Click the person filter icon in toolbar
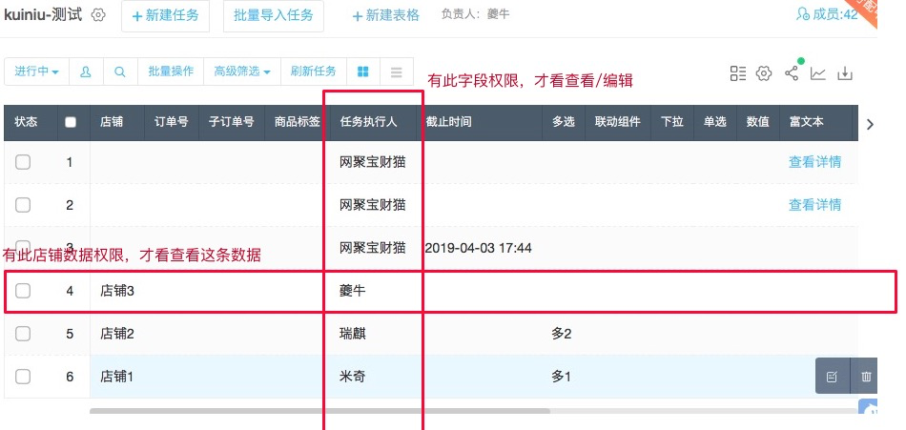This screenshot has height=430, width=906. 86,72
